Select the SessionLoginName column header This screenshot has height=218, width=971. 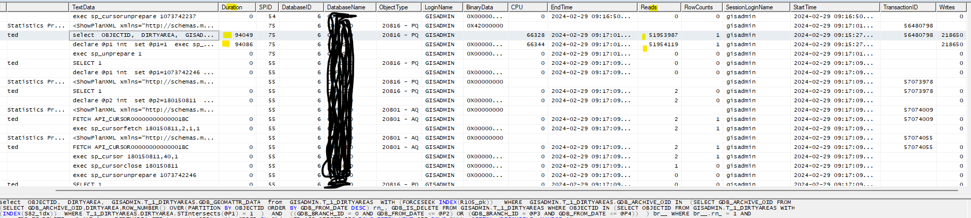coord(756,7)
